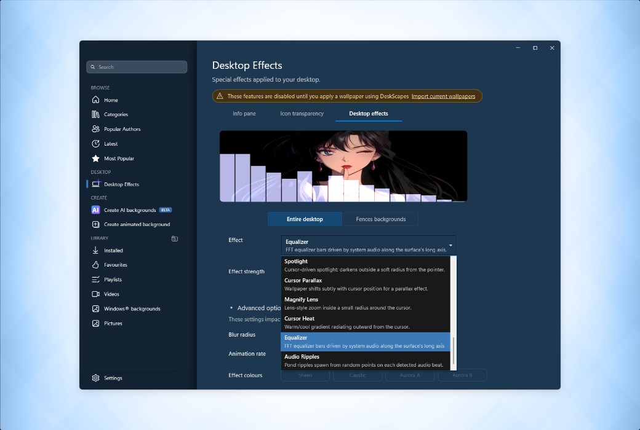Click the search magnifier icon
Viewport: 640px width, 430px height.
click(93, 67)
